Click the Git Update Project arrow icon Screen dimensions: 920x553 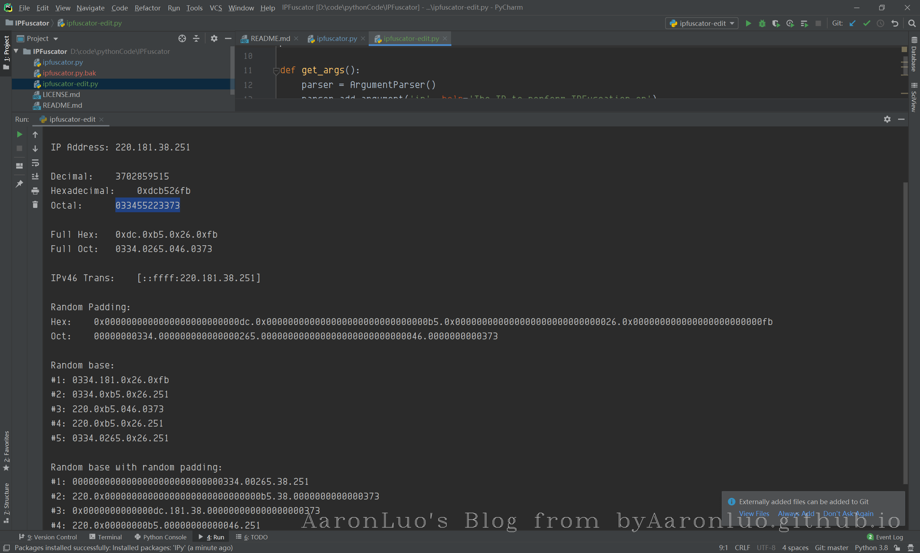[852, 23]
